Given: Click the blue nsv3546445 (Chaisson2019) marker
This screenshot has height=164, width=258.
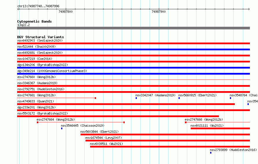Looking at the screenshot, I should 62,128.
